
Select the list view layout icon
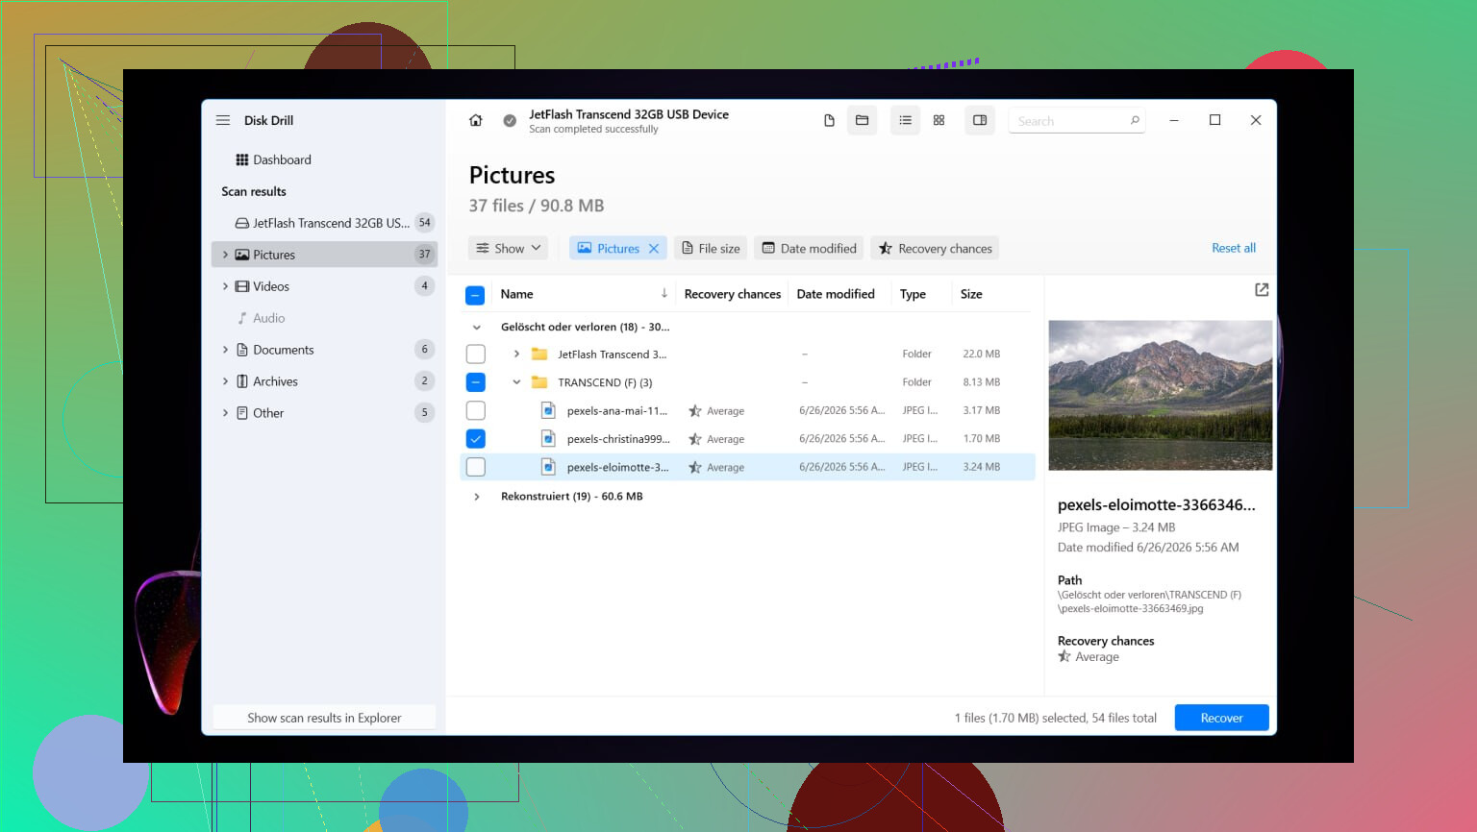905,120
